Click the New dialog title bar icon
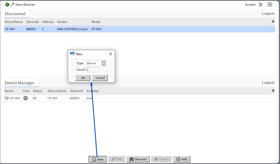This screenshot has height=164, width=280. click(x=72, y=54)
